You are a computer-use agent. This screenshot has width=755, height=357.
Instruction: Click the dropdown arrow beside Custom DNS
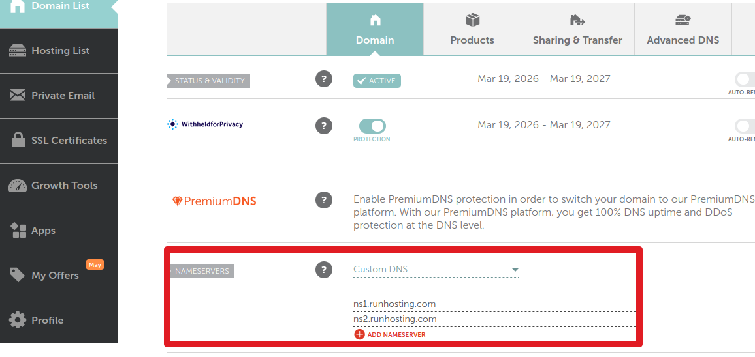[x=515, y=270]
